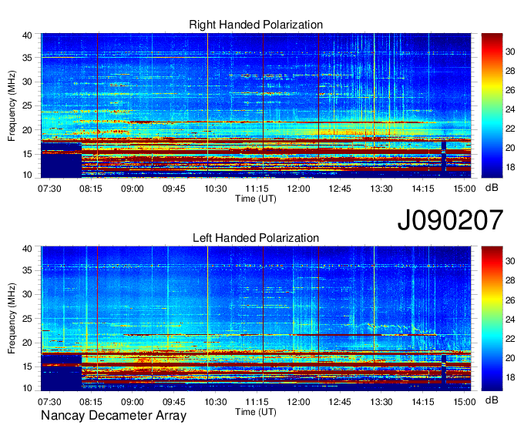Click the 09:00 time tick of Left Handed plot
The image size is (524, 425).
(x=132, y=402)
